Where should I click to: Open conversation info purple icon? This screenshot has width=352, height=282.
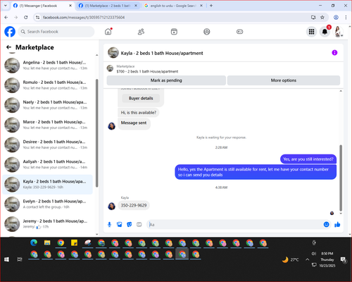pos(334,53)
